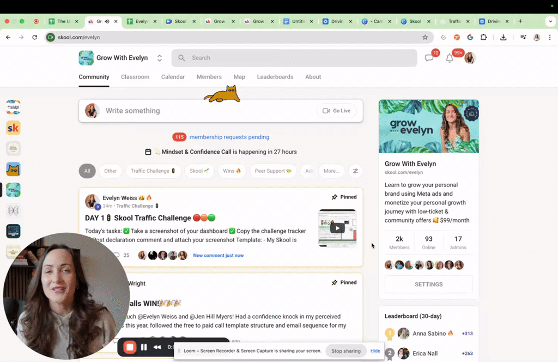Open the notifications bell icon
The height and width of the screenshot is (362, 558).
click(x=450, y=58)
